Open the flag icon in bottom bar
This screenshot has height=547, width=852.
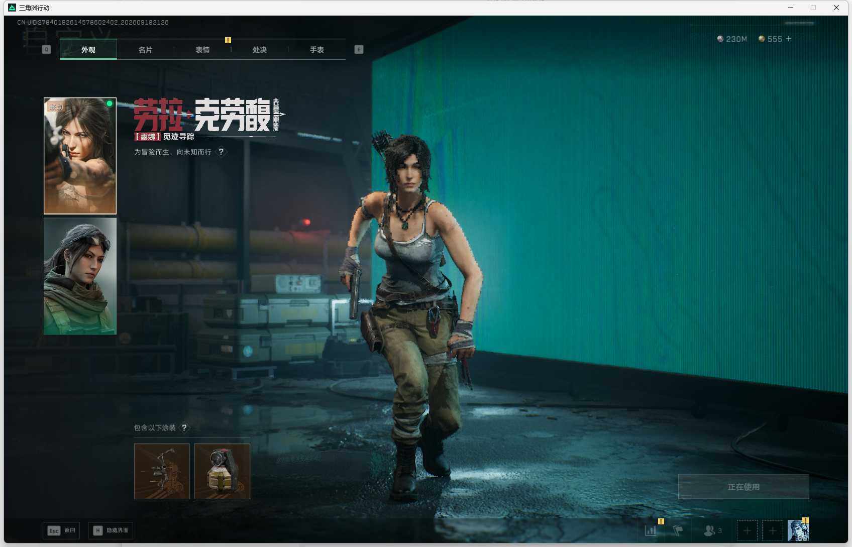[678, 530]
